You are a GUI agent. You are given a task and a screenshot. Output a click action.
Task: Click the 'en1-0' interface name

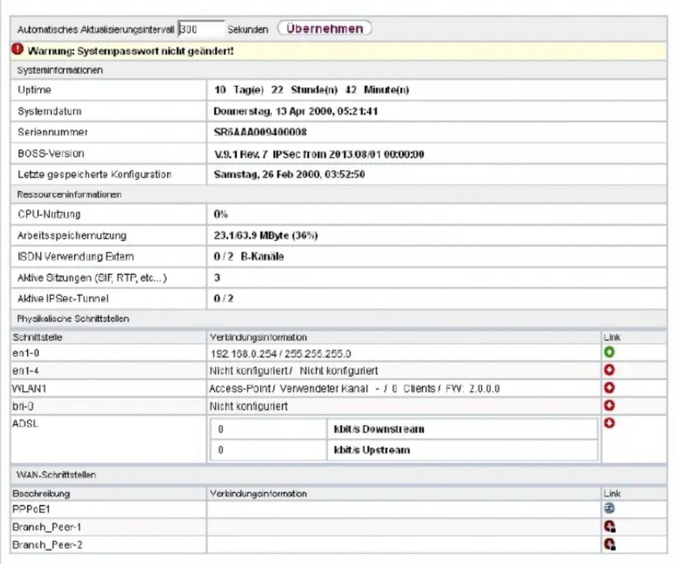point(26,353)
